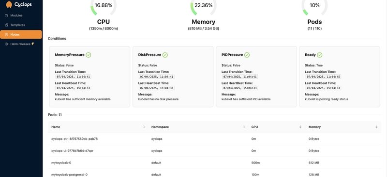387x177 pixels.
Task: Click the lightning bolt beside Helm releases
Action: pyautogui.click(x=32, y=44)
